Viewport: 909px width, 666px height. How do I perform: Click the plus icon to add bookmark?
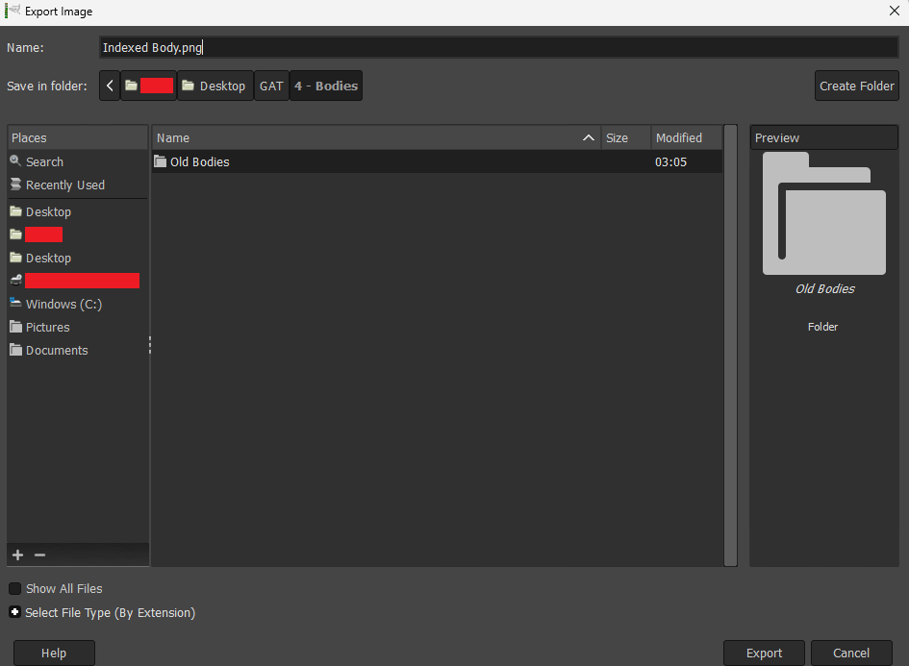pos(16,555)
